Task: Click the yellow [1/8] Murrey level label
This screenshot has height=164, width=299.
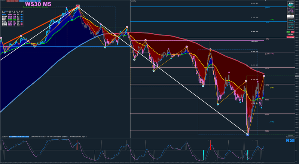Action: point(272,88)
